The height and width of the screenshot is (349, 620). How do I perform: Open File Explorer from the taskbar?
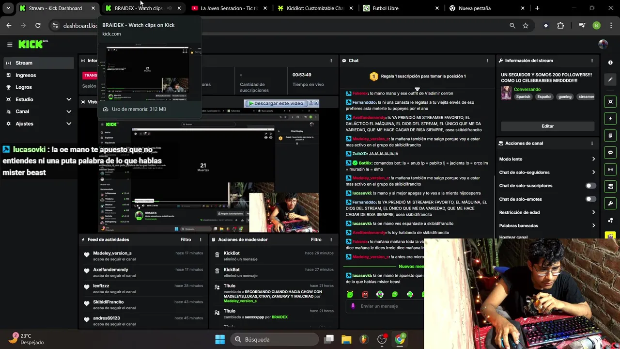pyautogui.click(x=346, y=339)
